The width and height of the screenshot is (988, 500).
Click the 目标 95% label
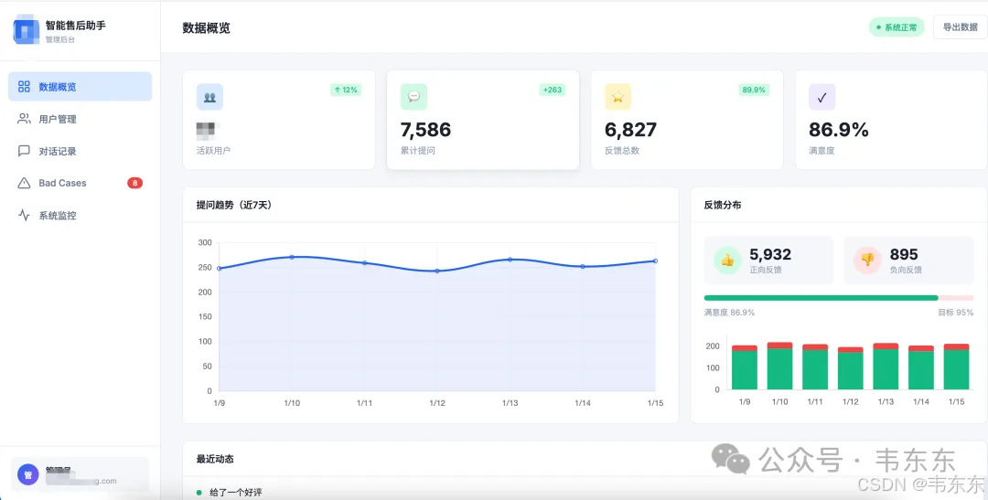pyautogui.click(x=956, y=313)
